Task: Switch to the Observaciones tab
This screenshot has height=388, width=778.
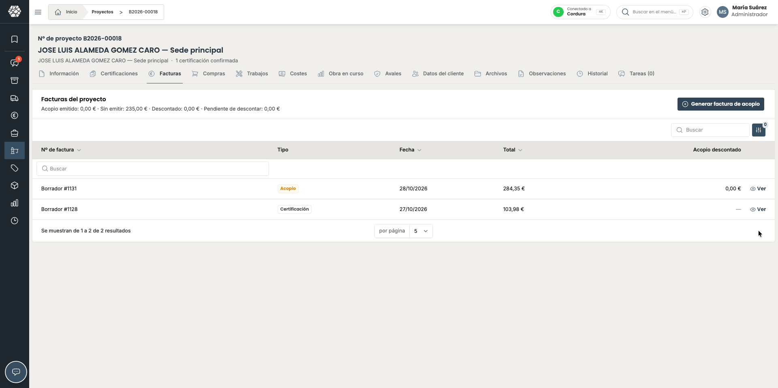Action: pos(542,74)
